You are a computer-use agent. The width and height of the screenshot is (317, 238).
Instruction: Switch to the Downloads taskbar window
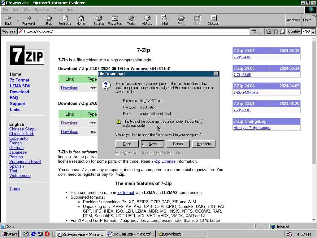pyautogui.click(x=181, y=234)
